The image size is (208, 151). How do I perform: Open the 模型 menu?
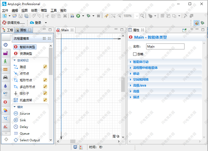click(x=44, y=10)
